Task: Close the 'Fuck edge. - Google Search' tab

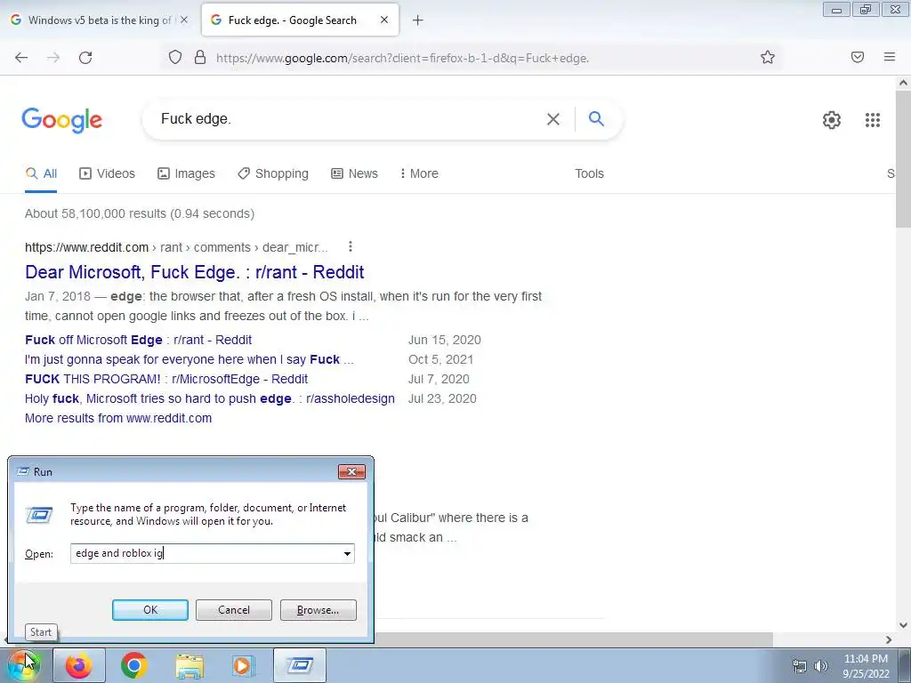Action: pos(384,20)
